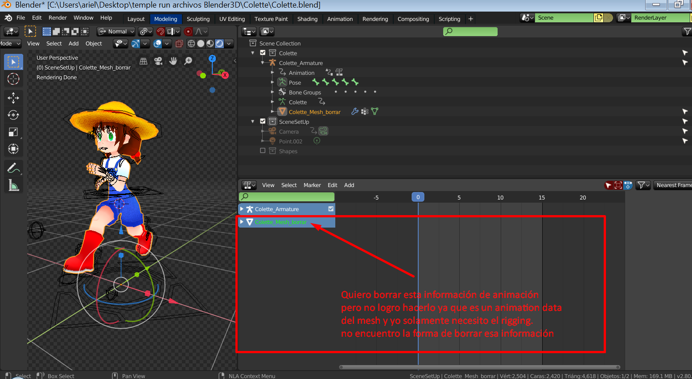Screen dimensions: 692x379
Task: Click the NLA channel search field
Action: 287,196
